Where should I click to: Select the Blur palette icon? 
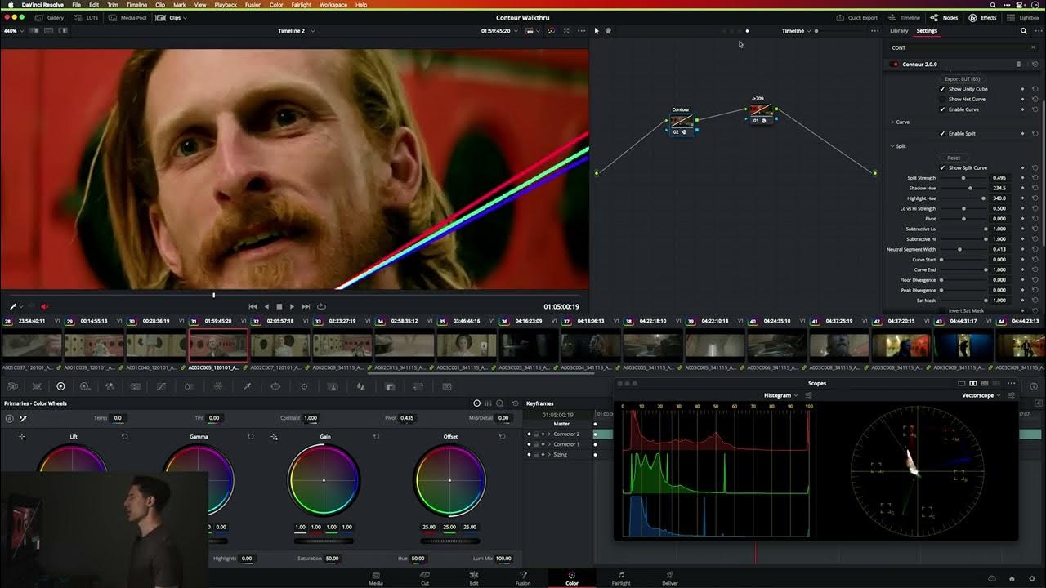[x=360, y=385]
